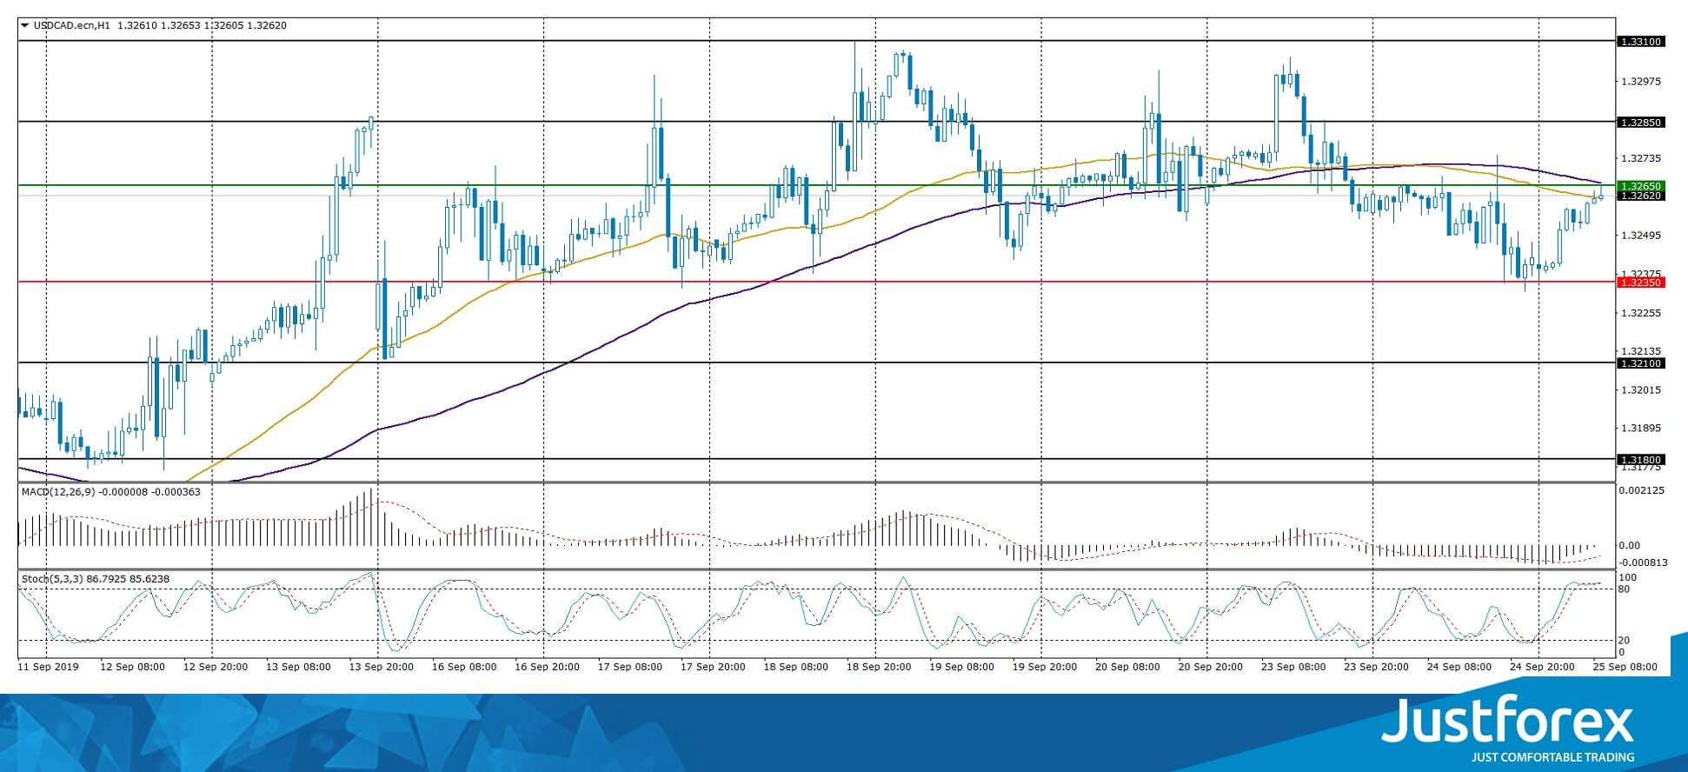Screen dimensions: 1688x772
Task: Click the triangle arrow beside USDCAD.ecn,H1
Action: point(25,25)
